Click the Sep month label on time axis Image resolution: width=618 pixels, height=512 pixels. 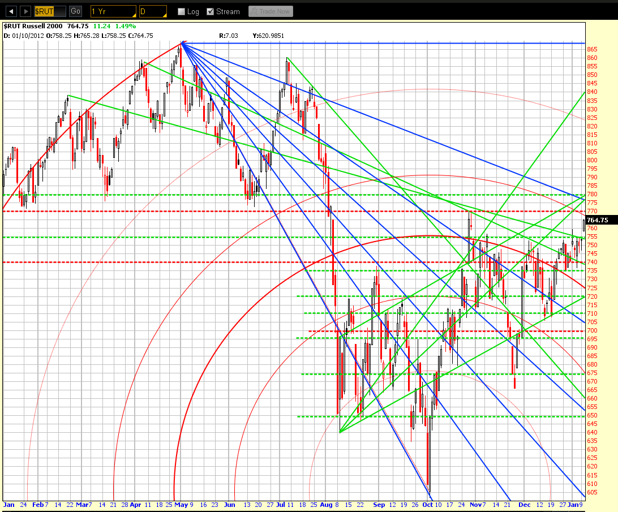pyautogui.click(x=379, y=505)
